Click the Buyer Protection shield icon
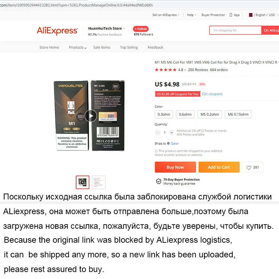 click(159, 181)
